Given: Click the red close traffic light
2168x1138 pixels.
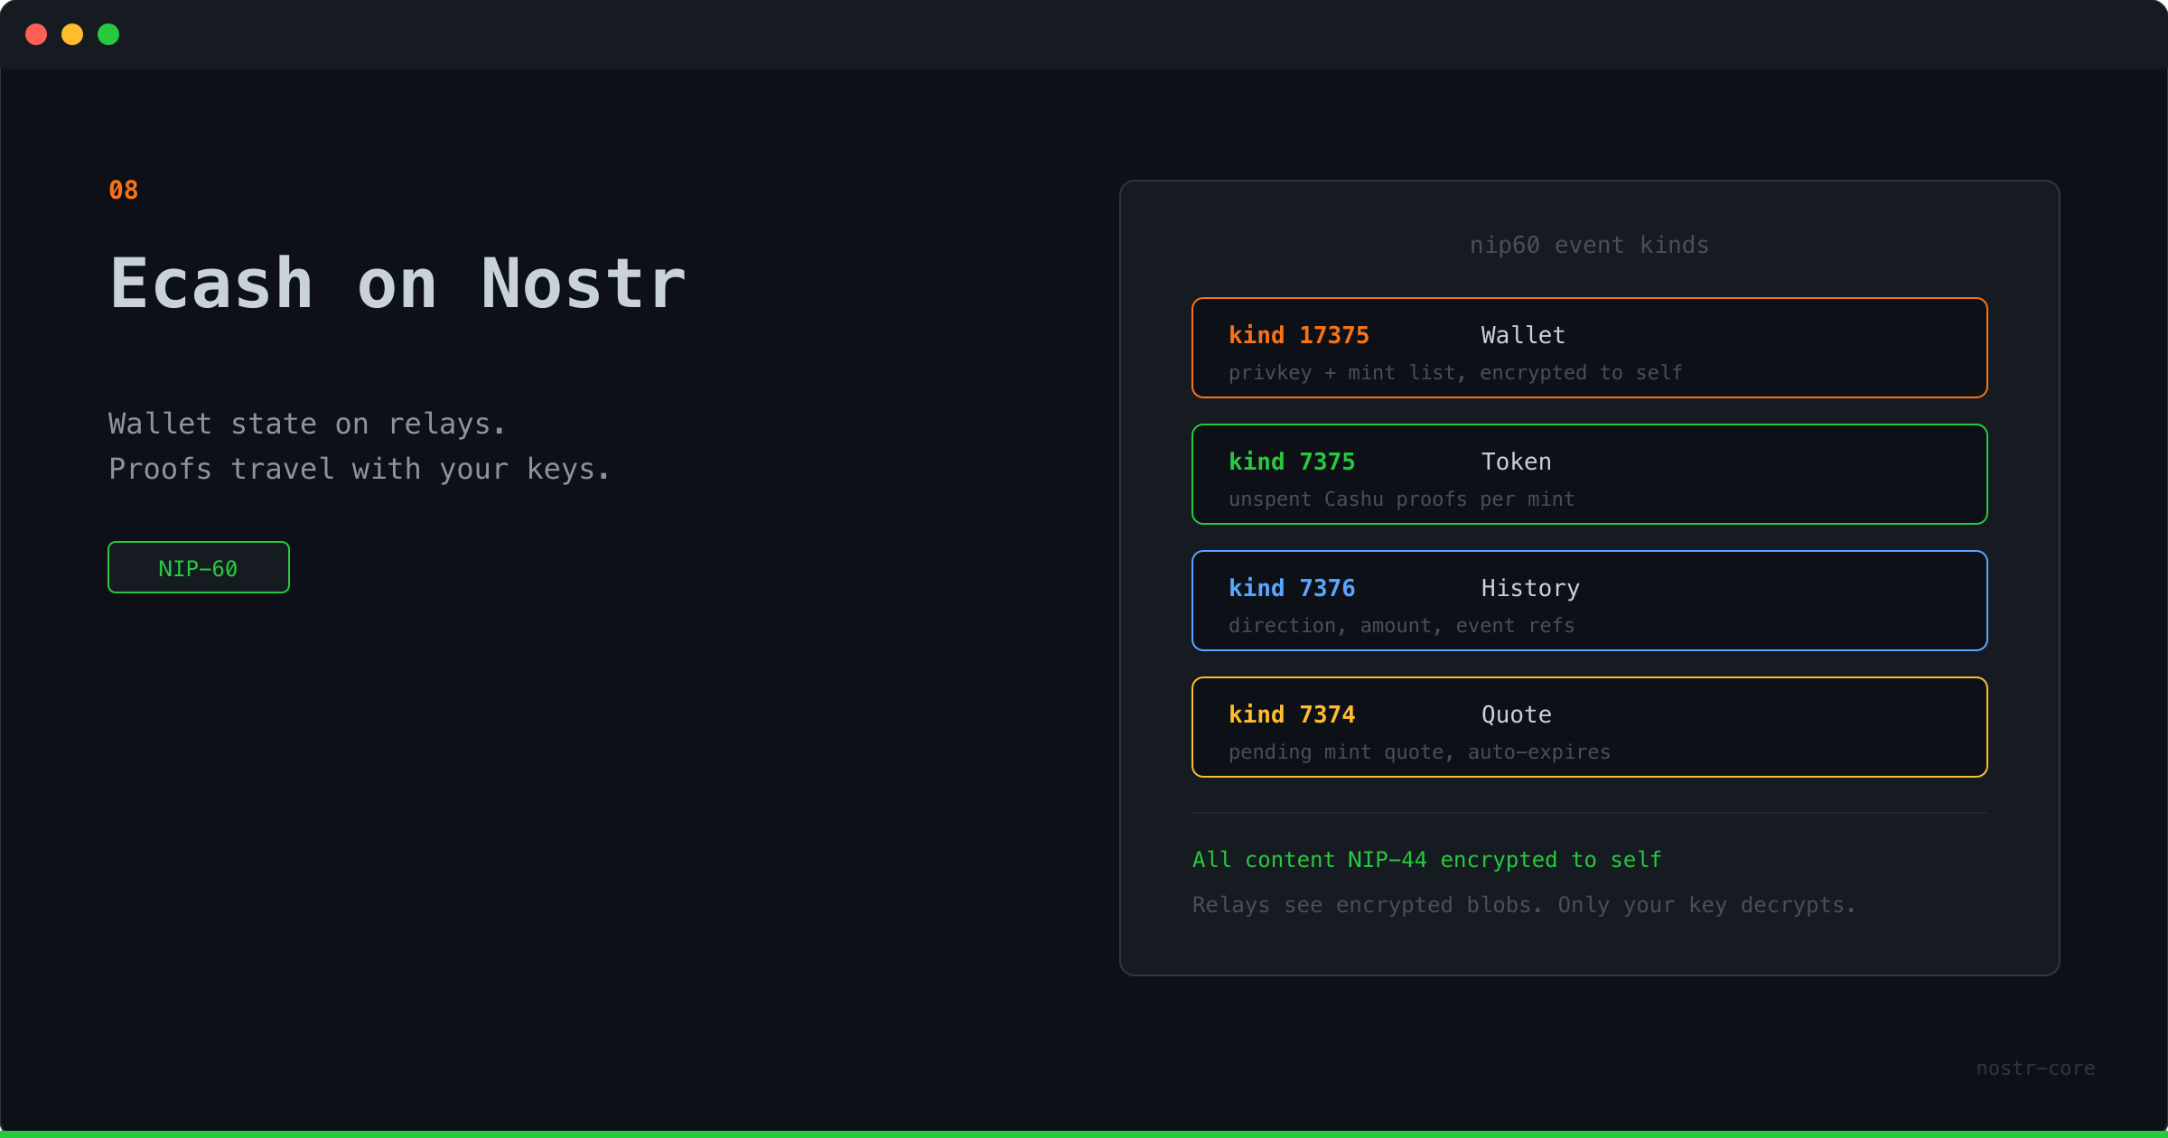Looking at the screenshot, I should 37,34.
